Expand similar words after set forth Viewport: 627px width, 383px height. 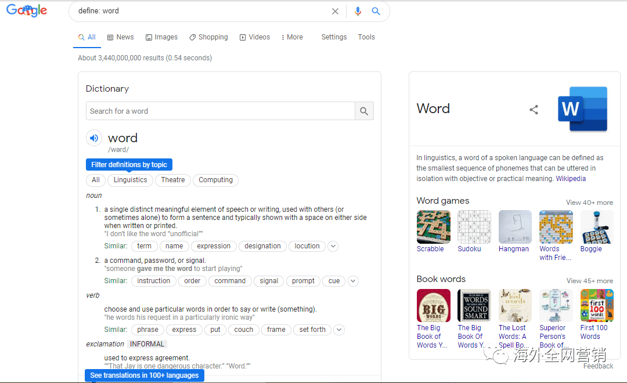click(339, 330)
